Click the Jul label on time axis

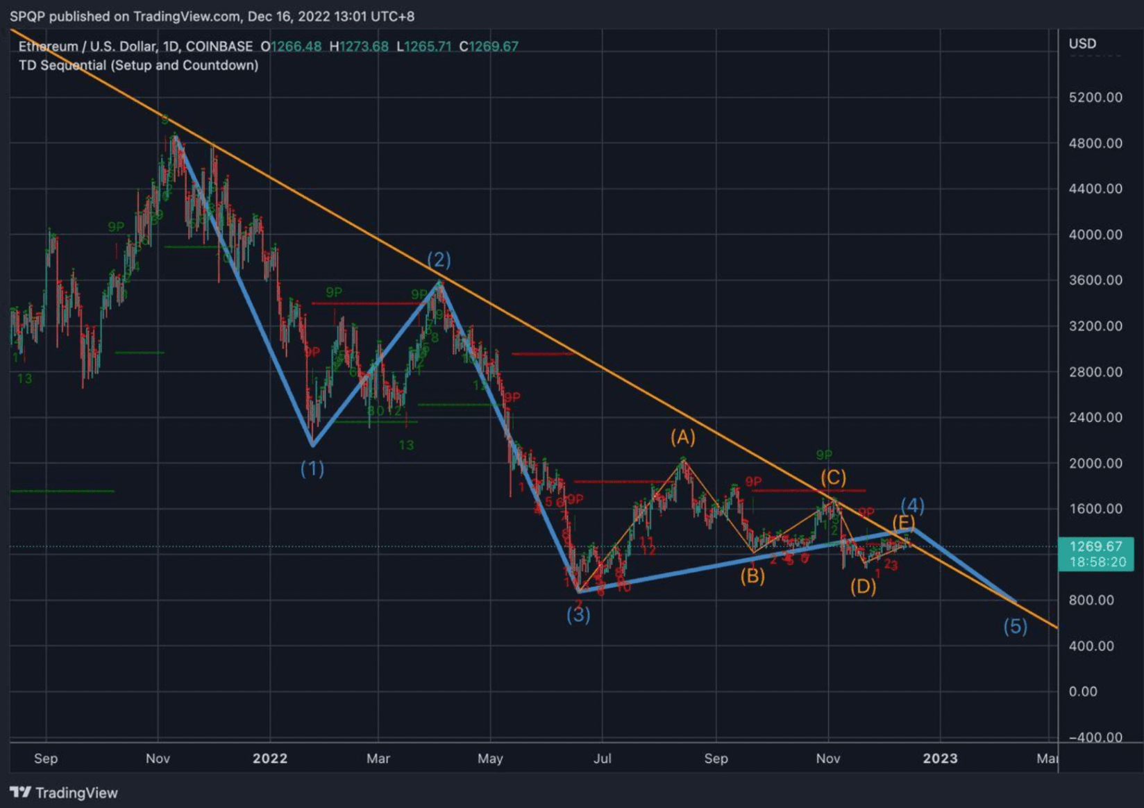tap(602, 758)
